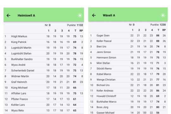Image resolution: width=171 pixels, height=114 pixels.
Task: Click Wäseli A title text
Action: point(109,15)
